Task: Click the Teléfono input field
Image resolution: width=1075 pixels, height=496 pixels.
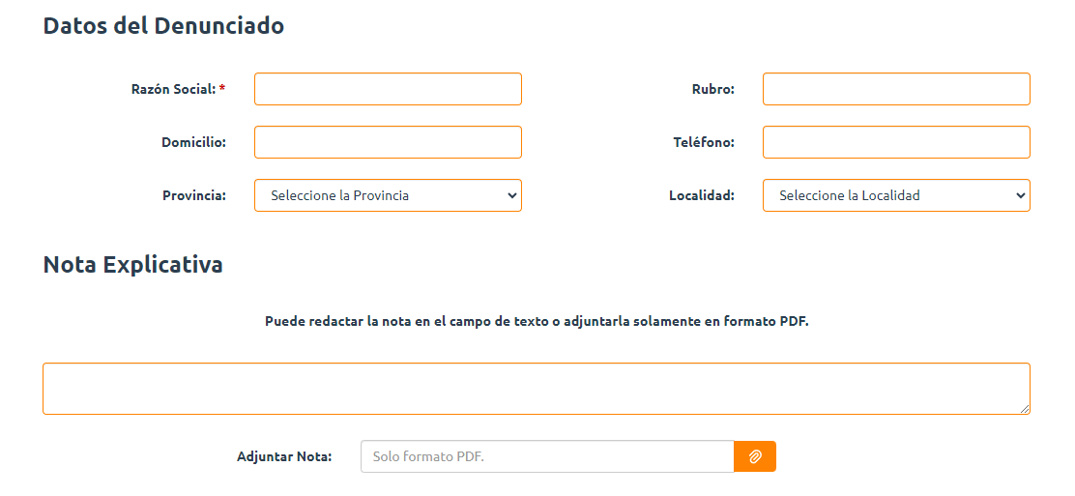Action: tap(896, 142)
